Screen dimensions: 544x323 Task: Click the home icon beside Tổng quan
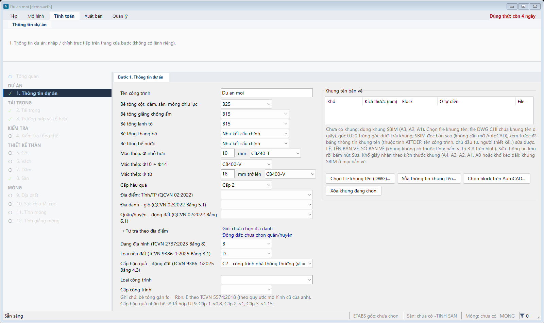coord(10,76)
